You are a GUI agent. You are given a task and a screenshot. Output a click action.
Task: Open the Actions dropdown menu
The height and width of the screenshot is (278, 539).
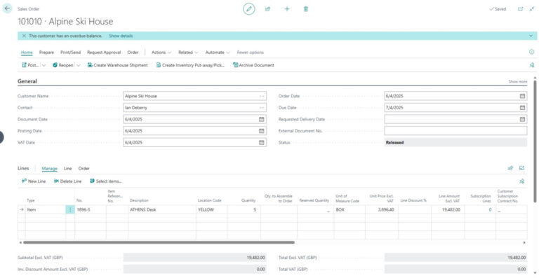pyautogui.click(x=161, y=53)
